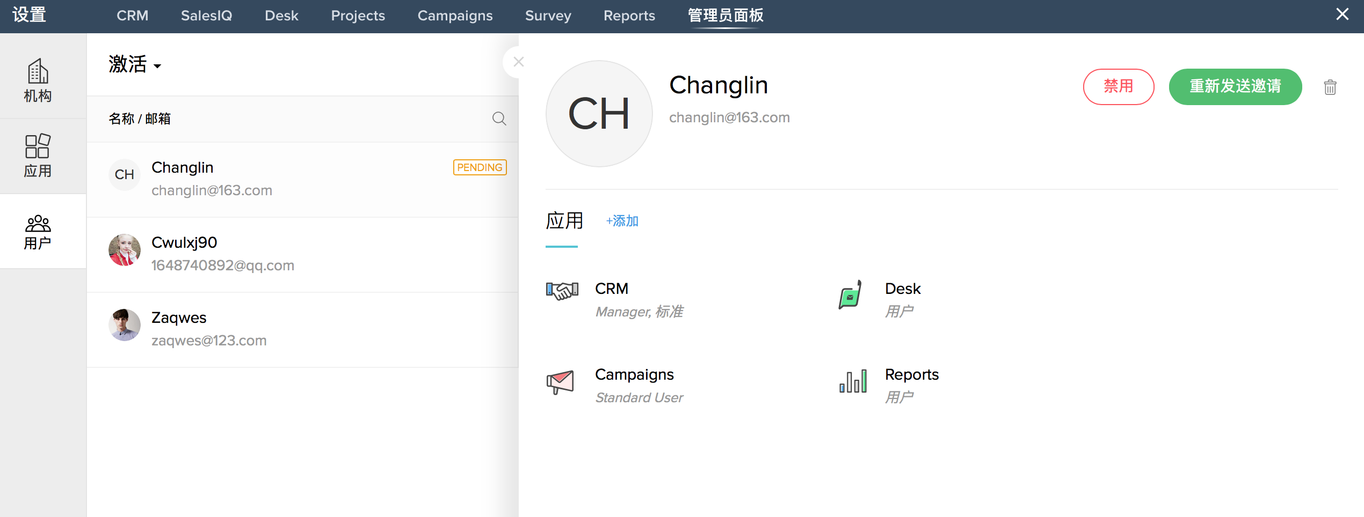Switch to the SalesIQ tab
The image size is (1364, 517).
[x=206, y=16]
